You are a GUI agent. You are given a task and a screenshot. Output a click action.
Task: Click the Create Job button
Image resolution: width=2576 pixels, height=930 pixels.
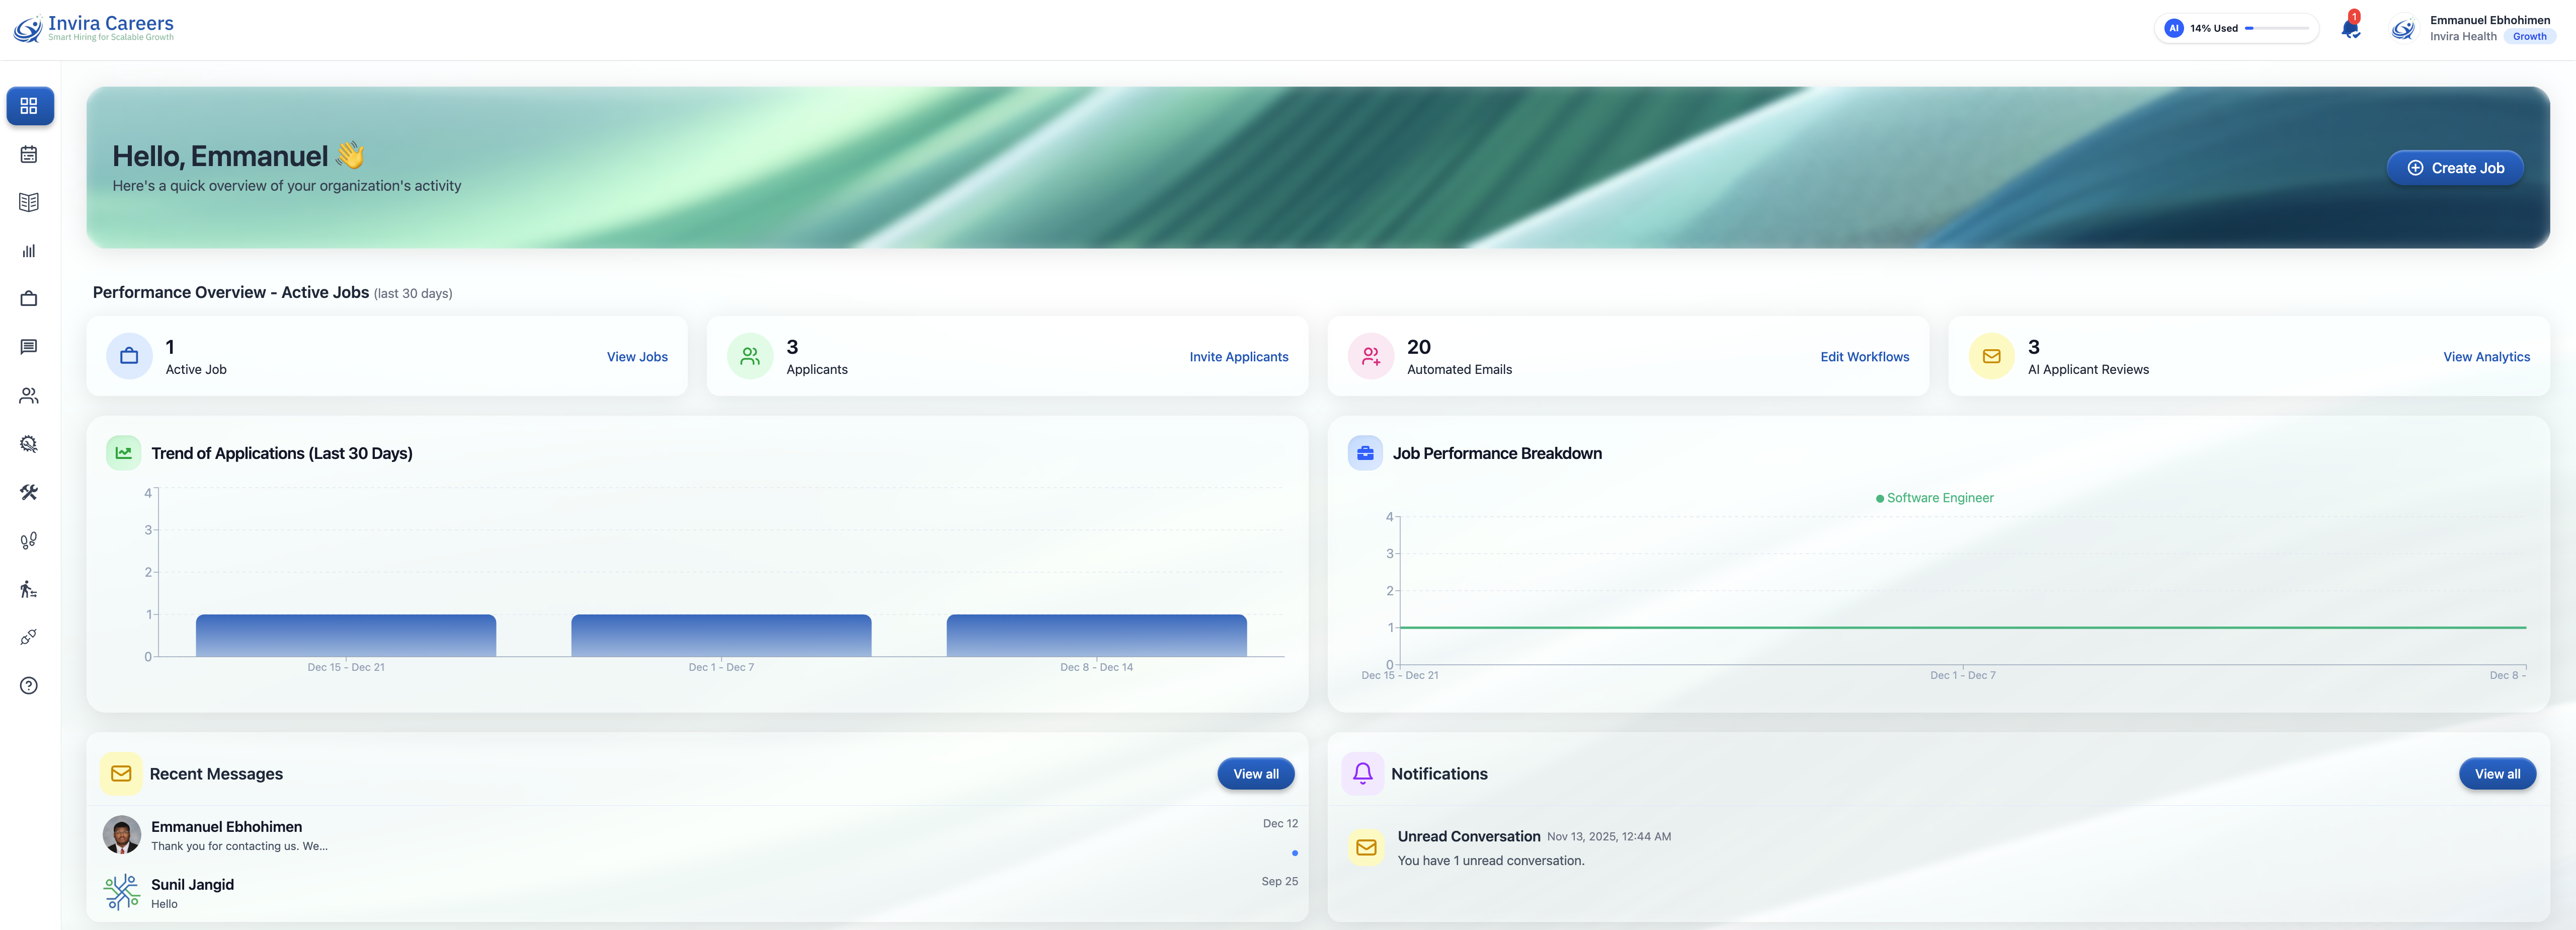(2455, 168)
